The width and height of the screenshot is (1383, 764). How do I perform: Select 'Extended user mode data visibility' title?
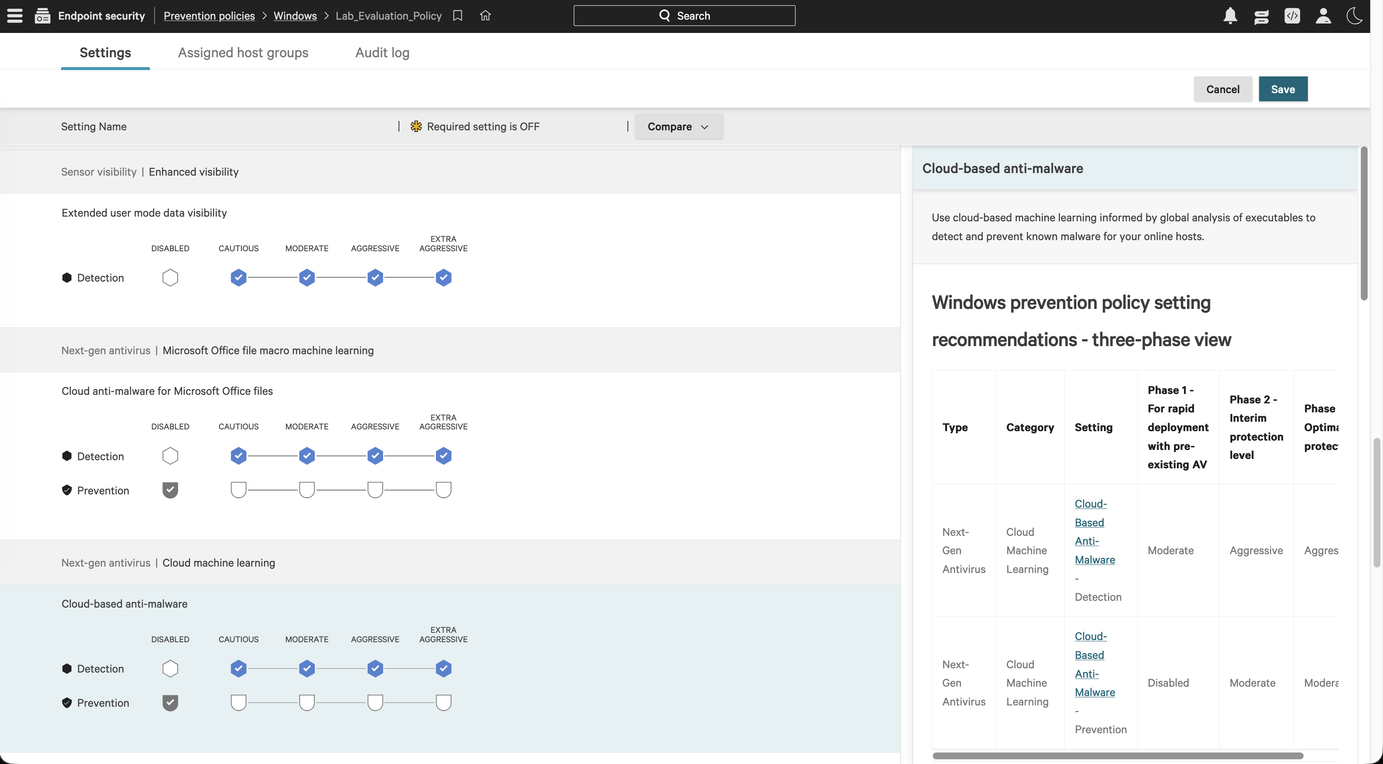(x=144, y=213)
